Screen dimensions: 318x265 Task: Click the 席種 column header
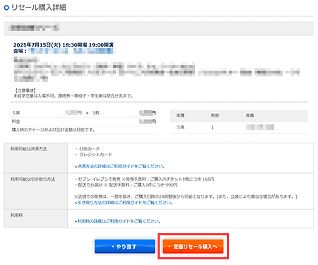[180, 115]
